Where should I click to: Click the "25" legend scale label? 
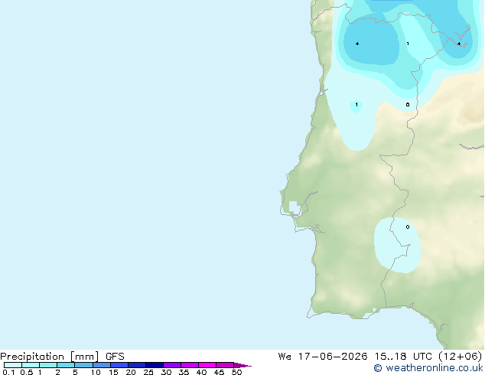pos(148,372)
